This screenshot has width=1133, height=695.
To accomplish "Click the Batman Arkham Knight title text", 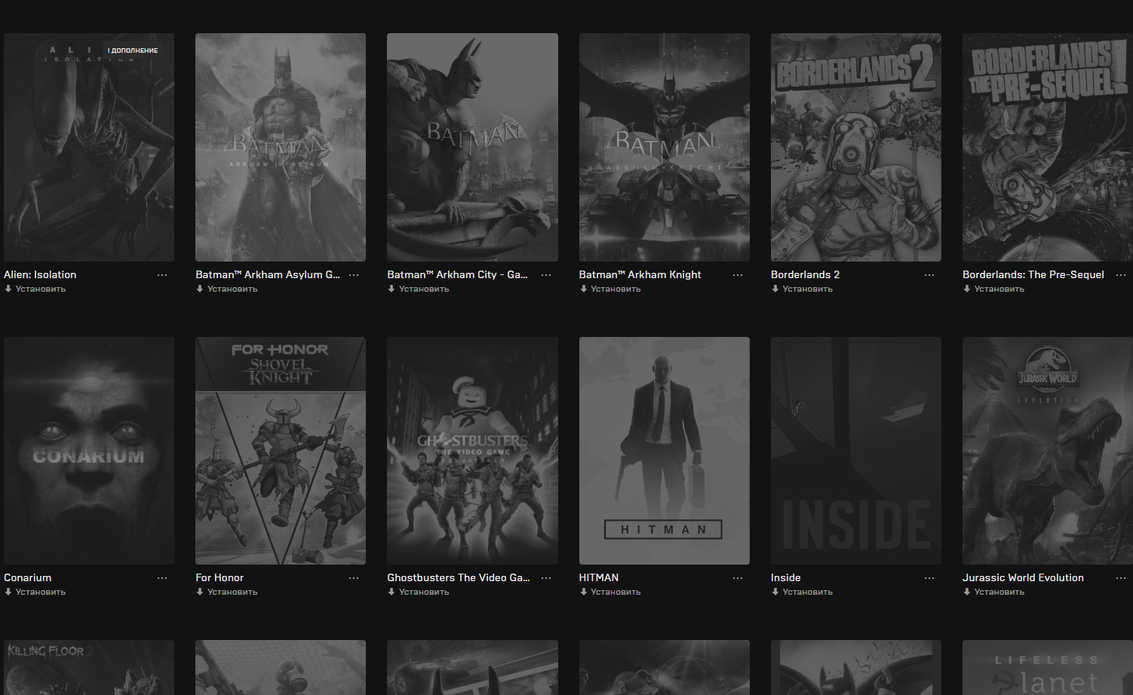I will pyautogui.click(x=640, y=274).
